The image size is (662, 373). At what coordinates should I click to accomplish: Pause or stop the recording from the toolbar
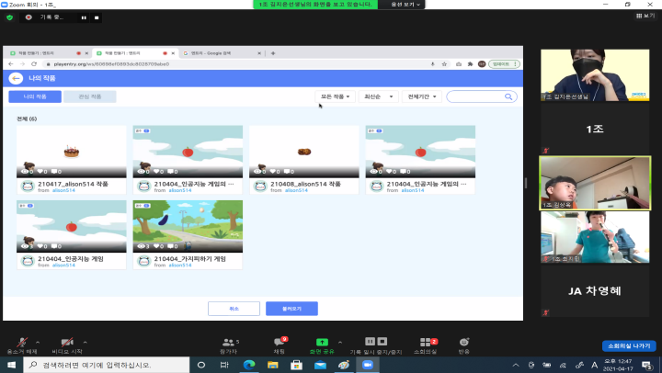370,342
